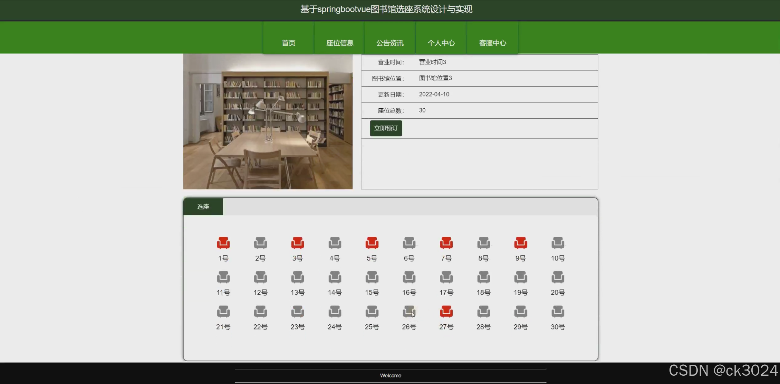Go to 座位信息 in the navigation bar
Image resolution: width=780 pixels, height=384 pixels.
(340, 43)
